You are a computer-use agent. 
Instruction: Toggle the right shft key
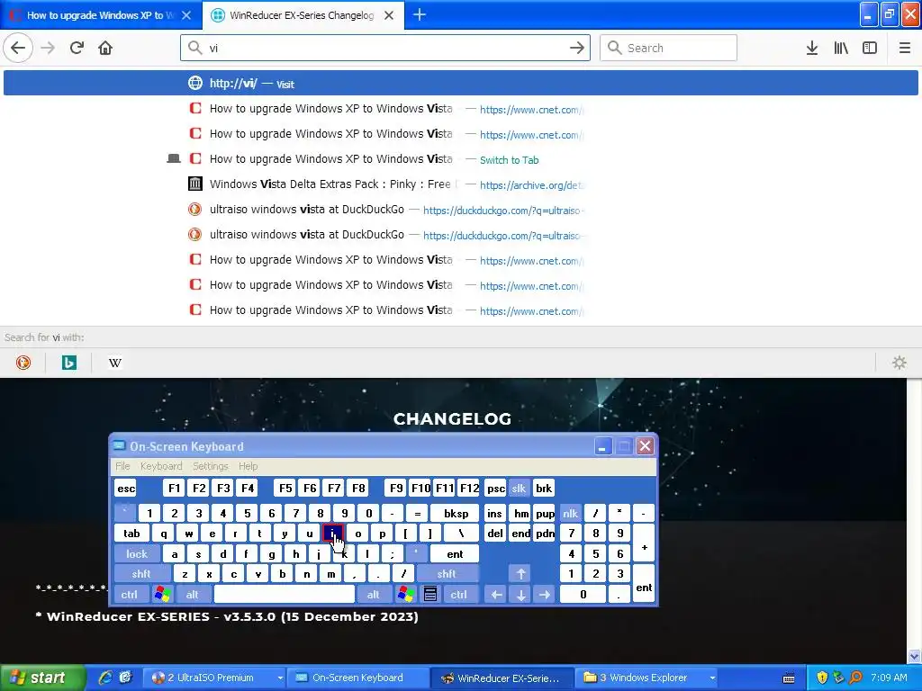point(447,574)
